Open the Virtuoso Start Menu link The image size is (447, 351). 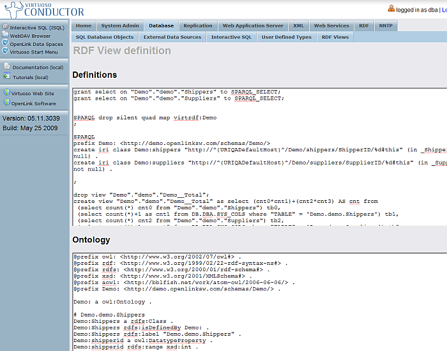(x=34, y=52)
